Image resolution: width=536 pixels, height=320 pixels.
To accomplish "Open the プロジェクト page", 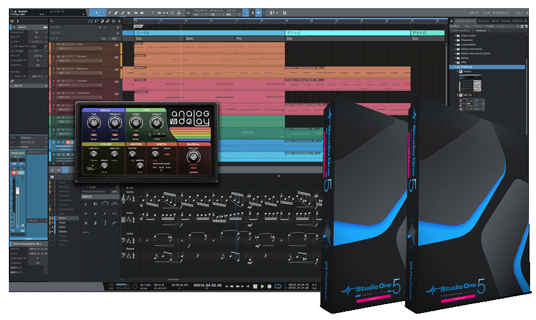I will (501, 12).
